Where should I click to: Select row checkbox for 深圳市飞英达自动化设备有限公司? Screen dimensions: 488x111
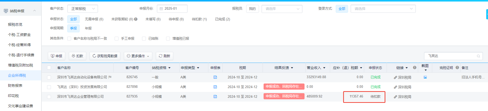tap(49, 77)
